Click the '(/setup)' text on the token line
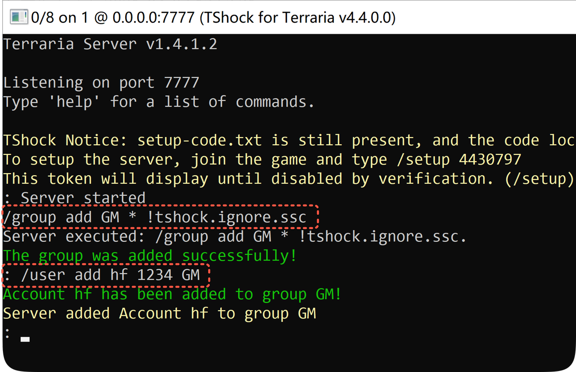 [539, 179]
